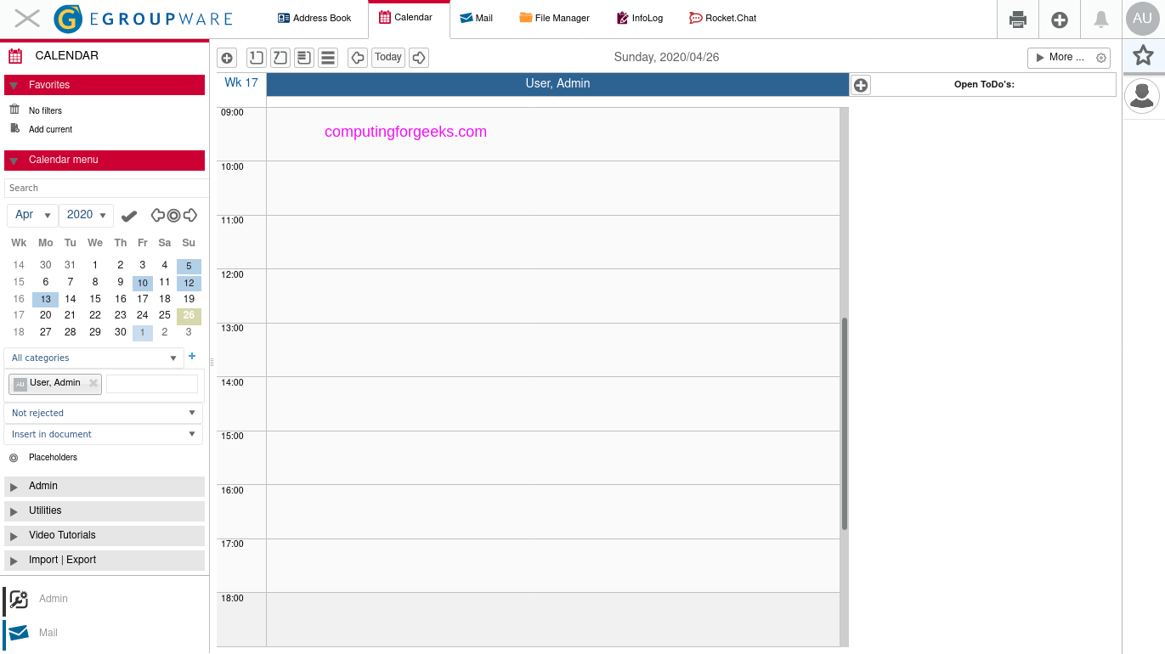Open the month dropdown showing Apr
Screen dimensions: 1165x654
pos(31,215)
